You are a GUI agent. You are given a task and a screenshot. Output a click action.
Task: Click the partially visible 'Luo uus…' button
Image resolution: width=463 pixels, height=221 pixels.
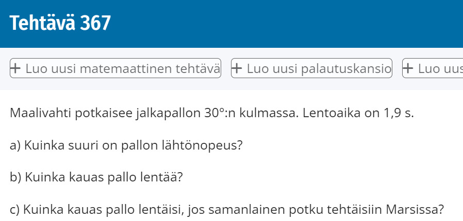point(433,68)
